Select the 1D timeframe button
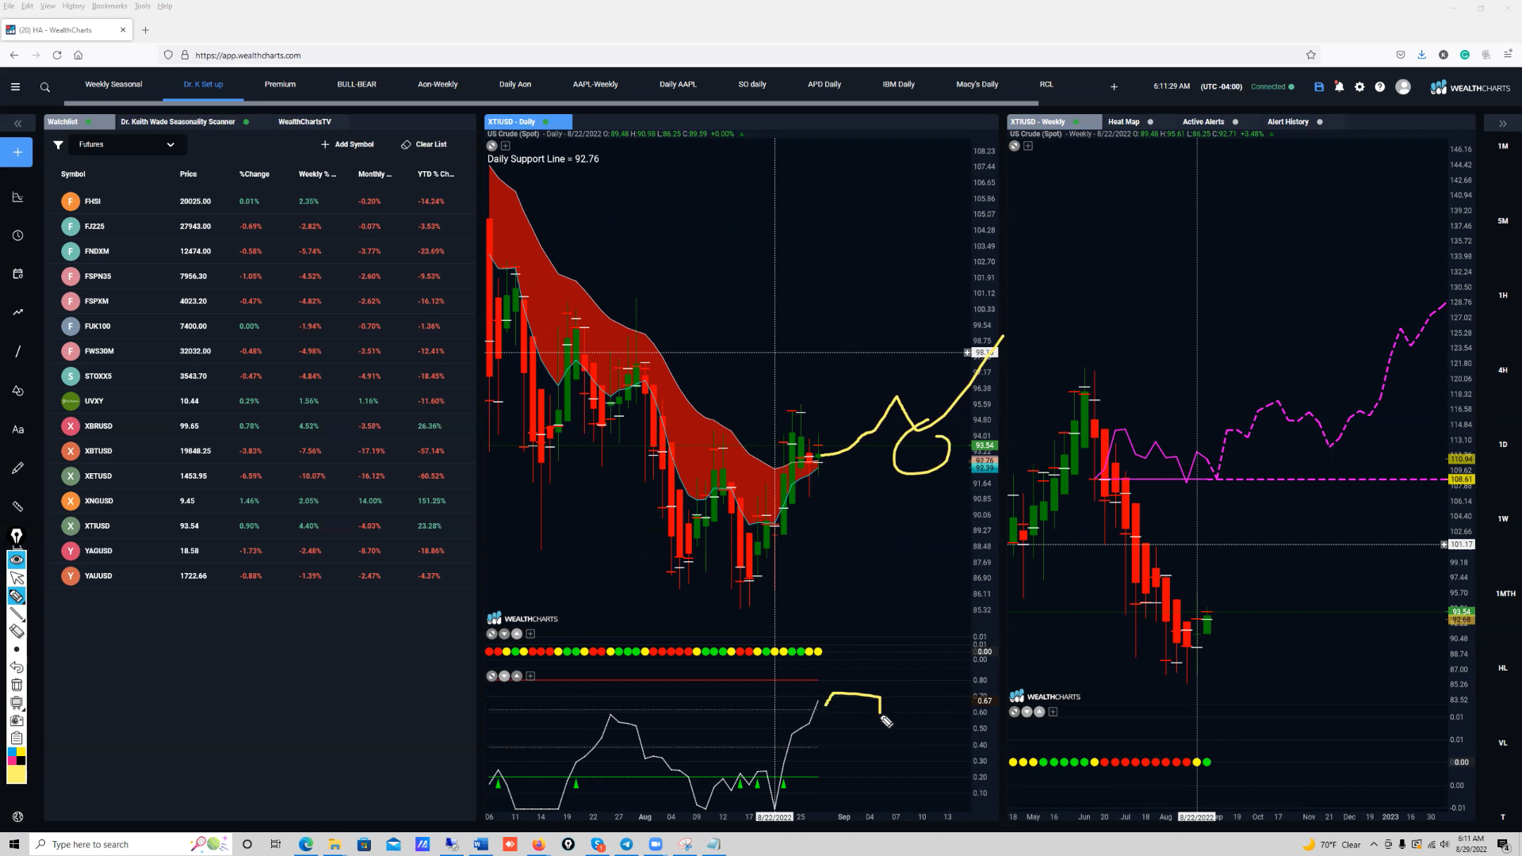Image resolution: width=1522 pixels, height=856 pixels. (x=1503, y=445)
